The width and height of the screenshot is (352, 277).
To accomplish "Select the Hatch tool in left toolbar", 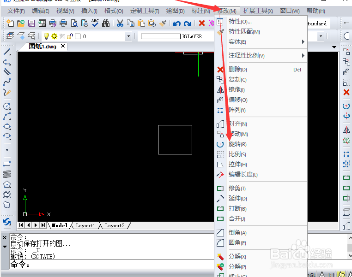I will pyautogui.click(x=7, y=194).
